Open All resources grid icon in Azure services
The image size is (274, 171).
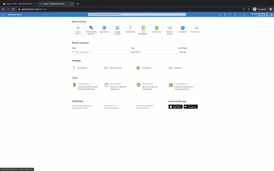click(157, 28)
